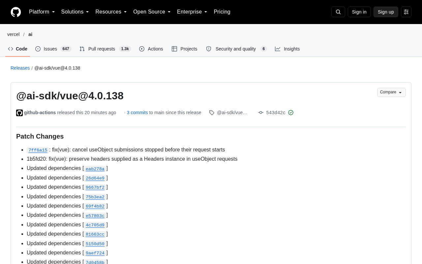Screen dimensions: 422x264
Task: Click the green verified check icon
Action: click(291, 113)
